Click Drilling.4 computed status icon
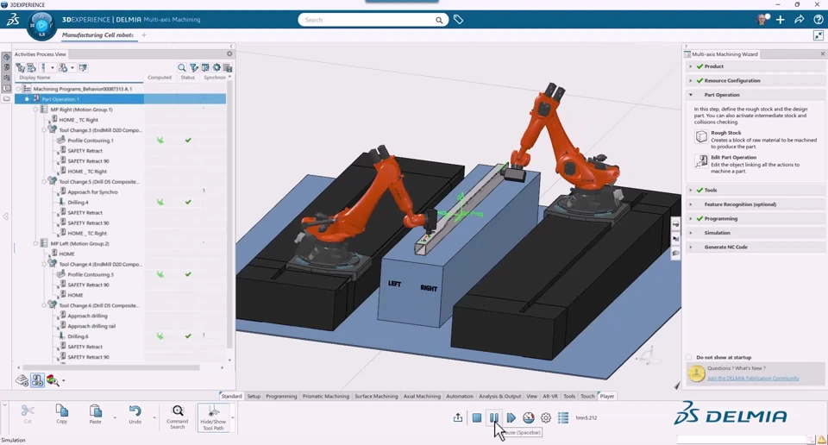 tap(160, 202)
